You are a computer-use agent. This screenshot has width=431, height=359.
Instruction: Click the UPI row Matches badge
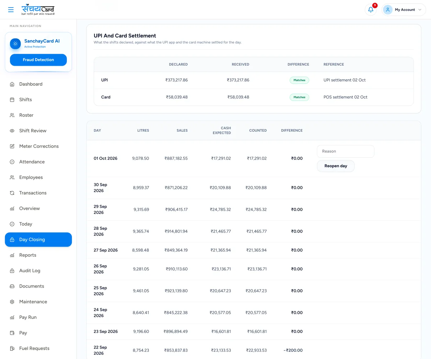click(299, 80)
